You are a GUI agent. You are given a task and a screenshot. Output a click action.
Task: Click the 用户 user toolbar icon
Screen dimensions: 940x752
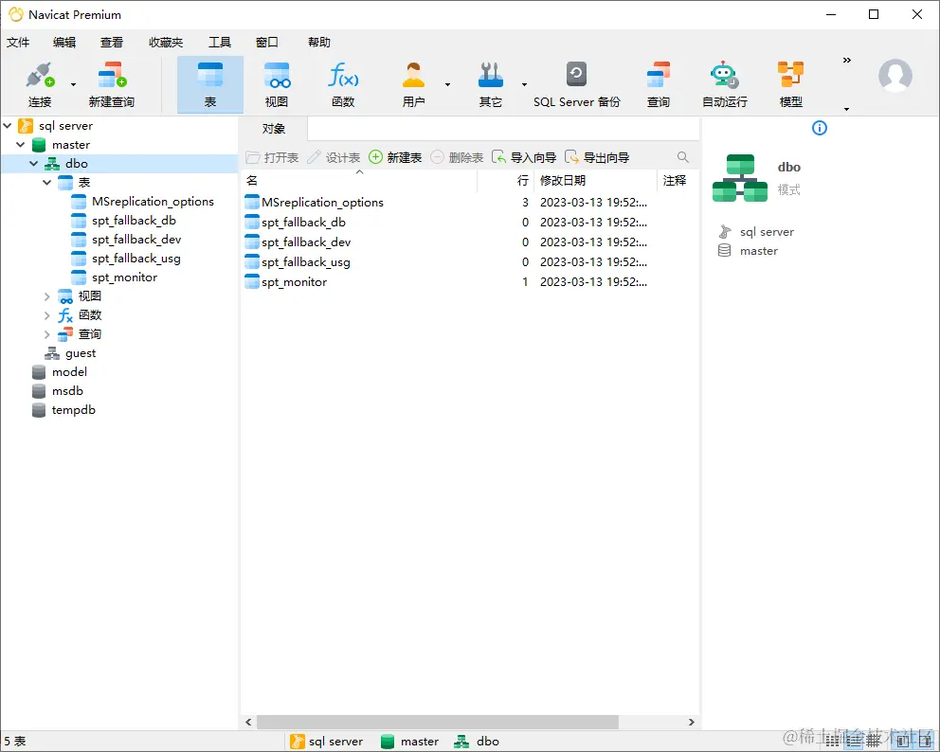(413, 76)
